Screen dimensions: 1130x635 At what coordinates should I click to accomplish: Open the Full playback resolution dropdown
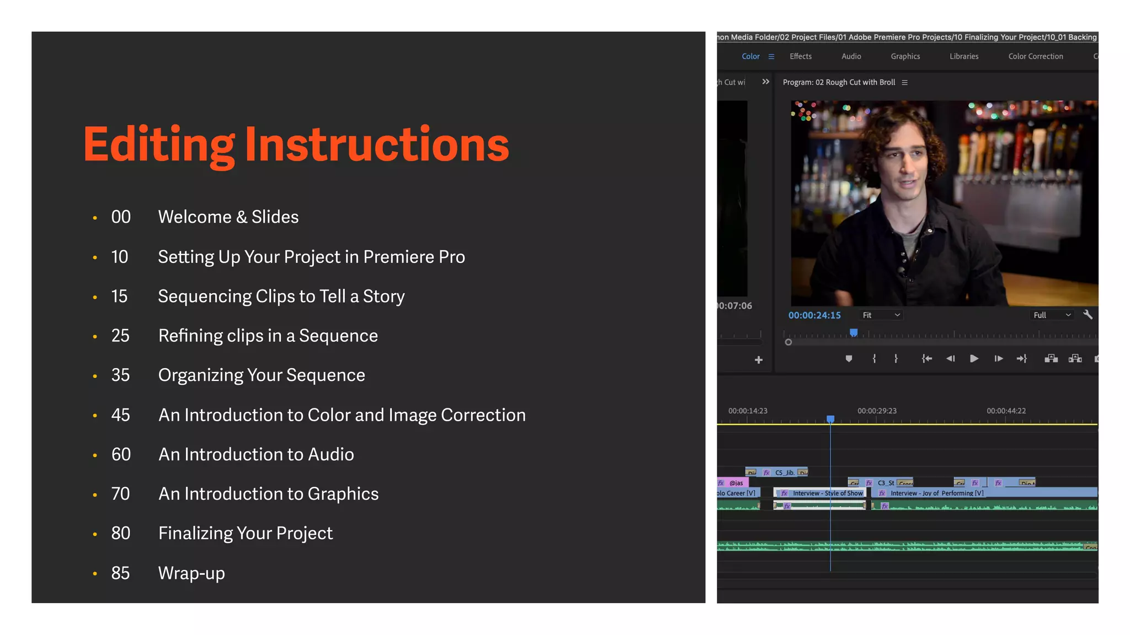(1052, 315)
